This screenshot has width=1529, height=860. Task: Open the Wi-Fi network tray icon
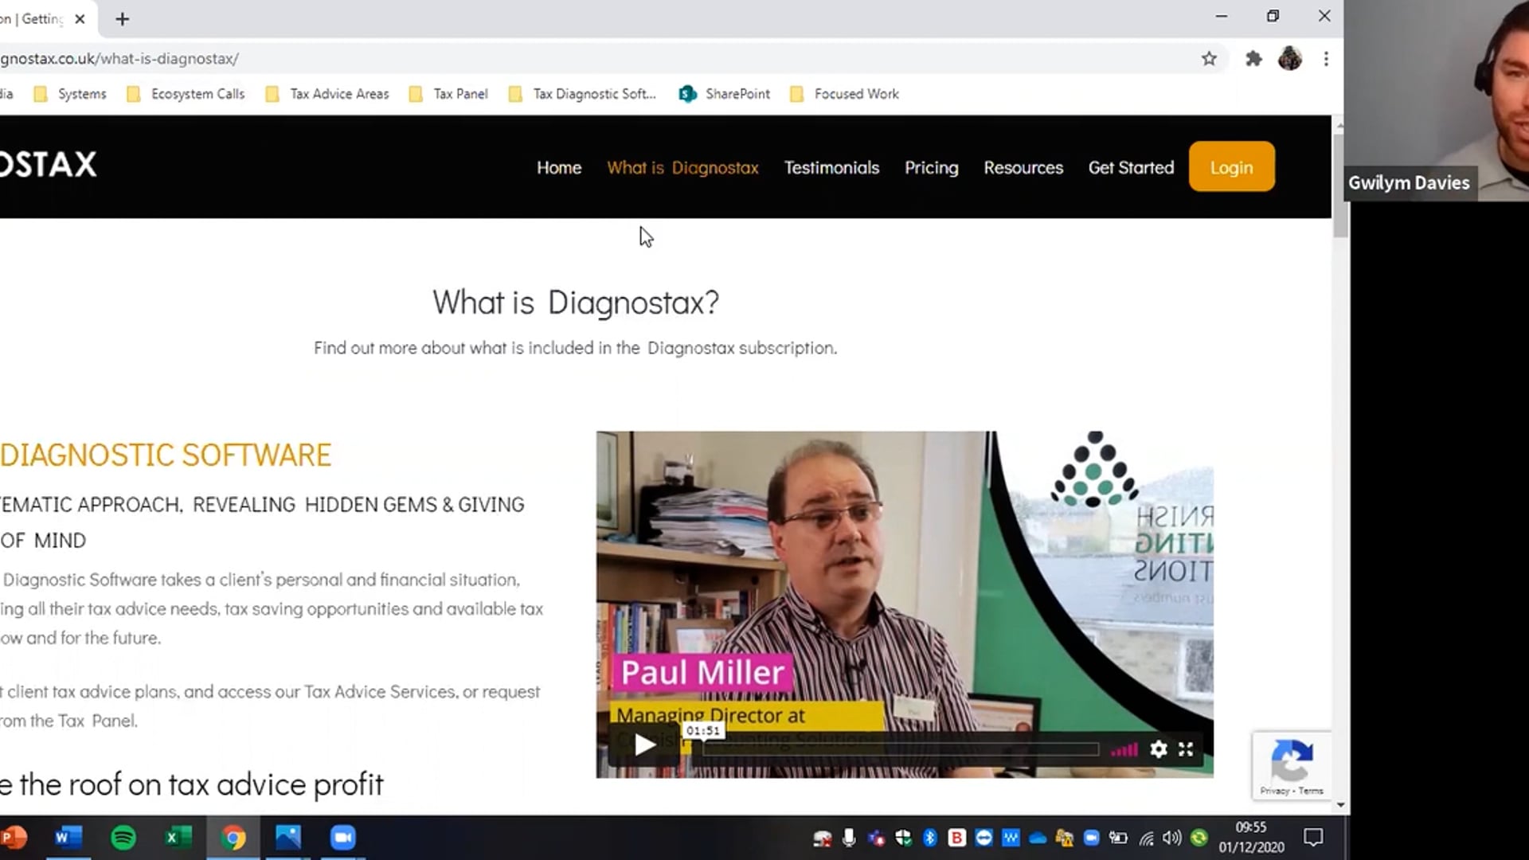[x=1146, y=838]
